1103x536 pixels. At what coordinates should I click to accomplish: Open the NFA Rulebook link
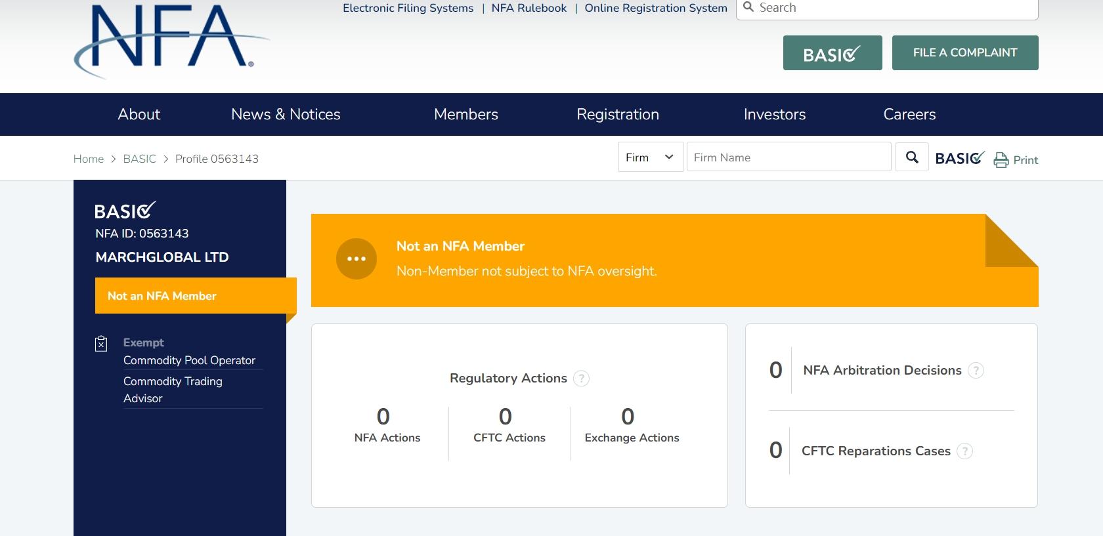(529, 8)
